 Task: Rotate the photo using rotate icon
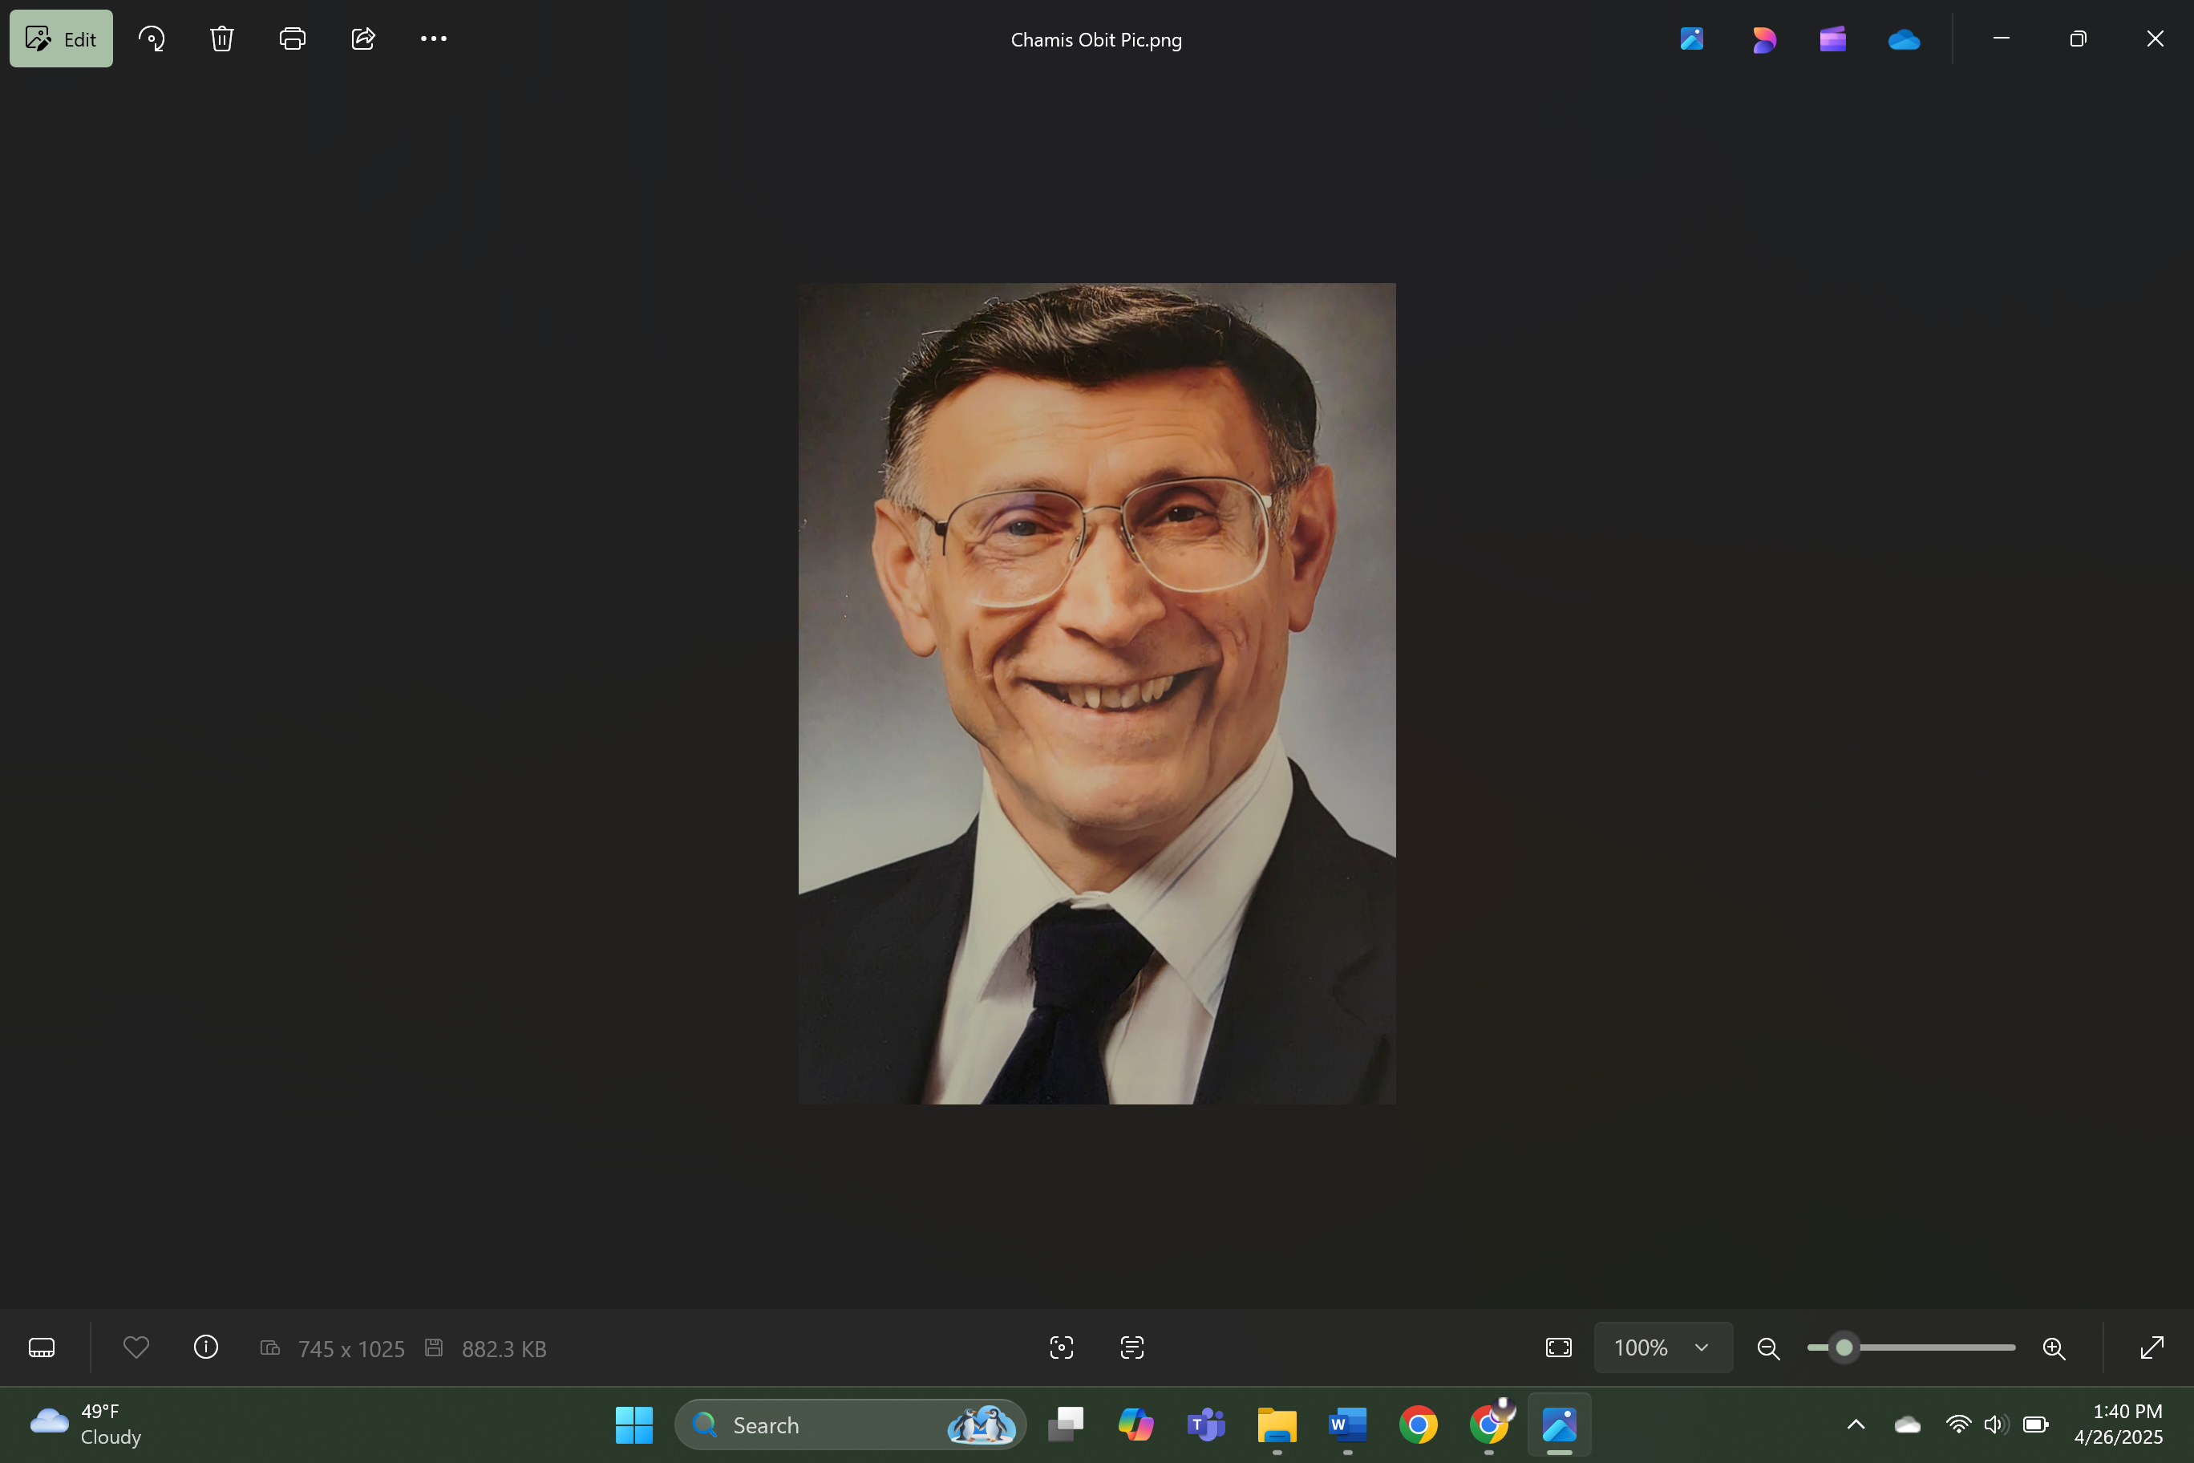151,39
